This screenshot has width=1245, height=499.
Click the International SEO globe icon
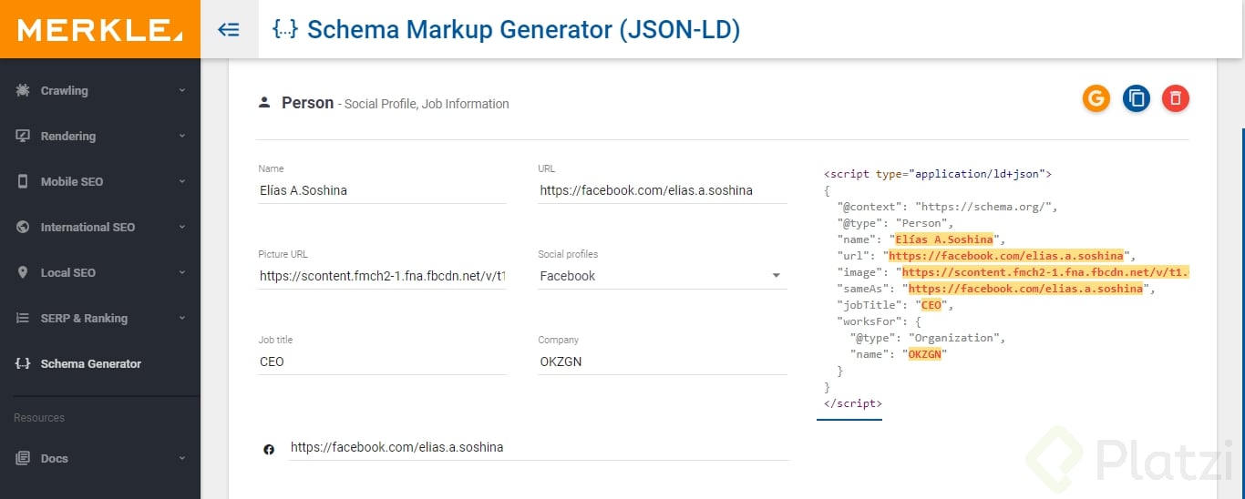pyautogui.click(x=23, y=227)
